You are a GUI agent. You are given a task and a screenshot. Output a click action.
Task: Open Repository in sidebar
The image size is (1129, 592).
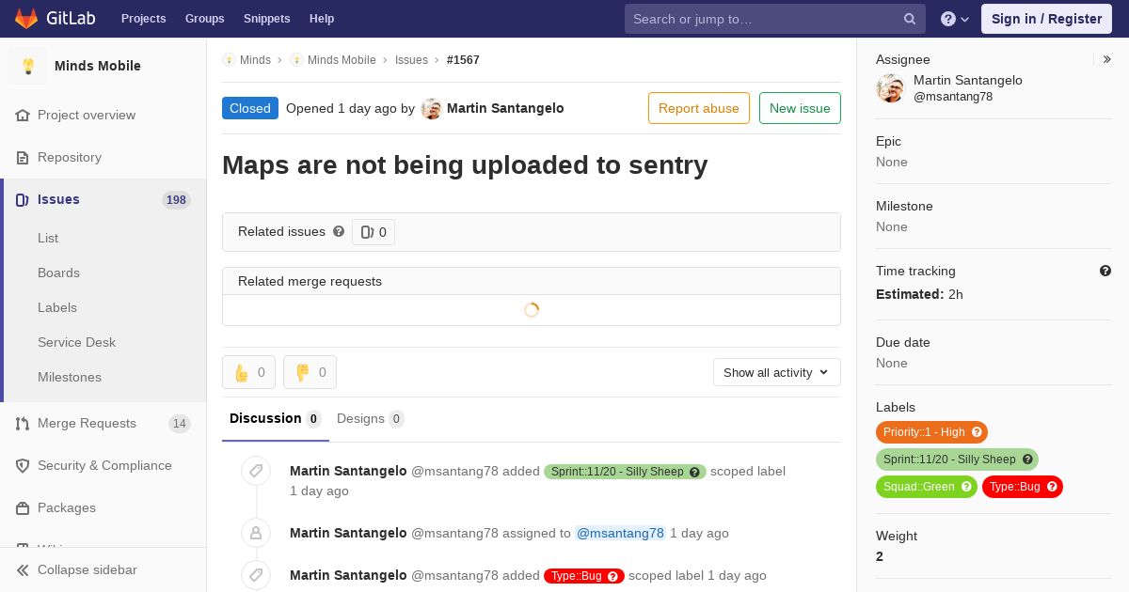click(70, 157)
